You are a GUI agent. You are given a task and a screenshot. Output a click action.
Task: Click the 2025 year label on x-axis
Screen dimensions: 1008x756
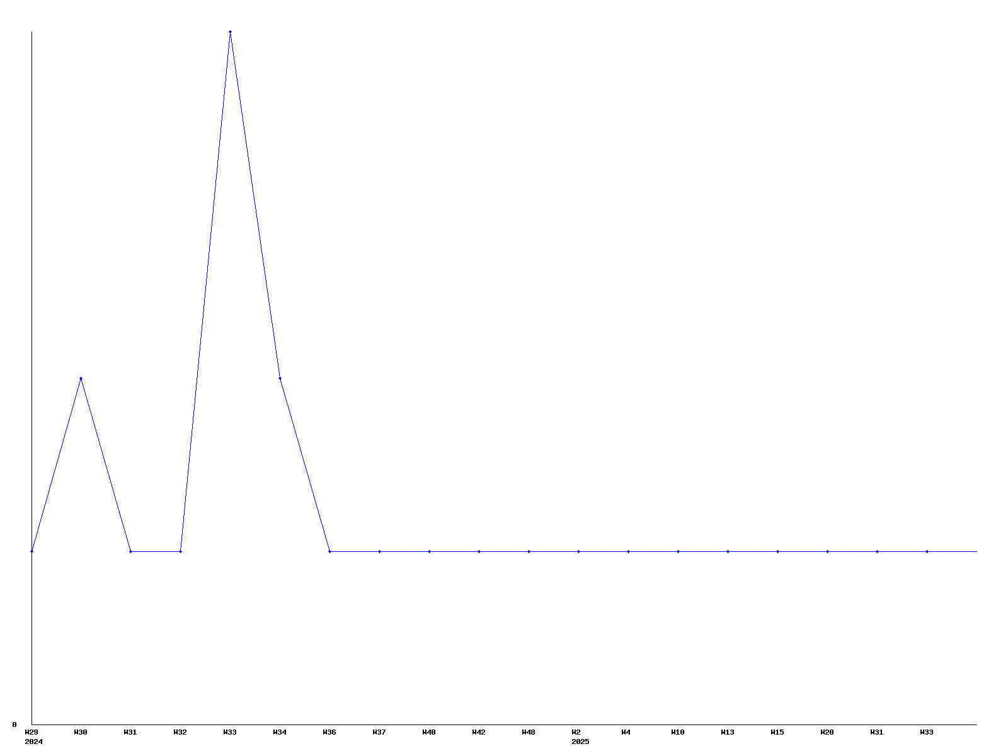pos(580,742)
